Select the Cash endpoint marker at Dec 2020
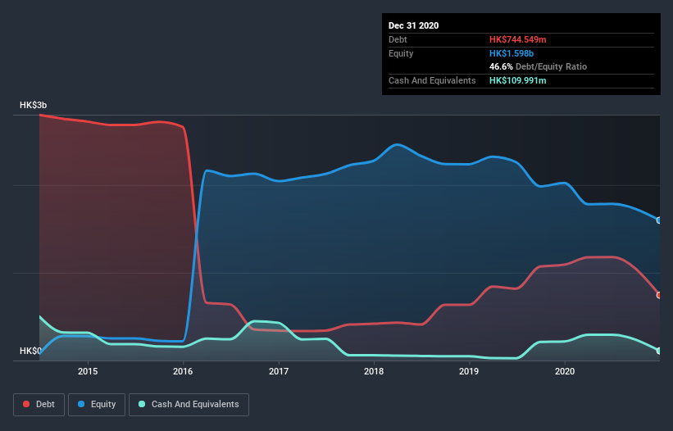Viewport: 673px width, 431px height. [x=659, y=351]
